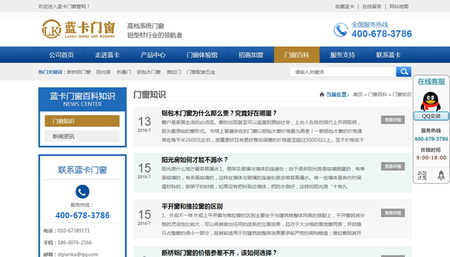Viewport: 450px width, 257px height.
Task: Select 门窗知识 in sidebar menu
Action: (x=82, y=121)
